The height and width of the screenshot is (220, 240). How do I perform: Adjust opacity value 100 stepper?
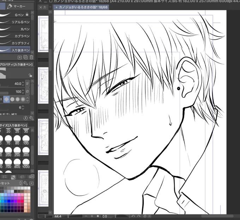(x=23, y=91)
